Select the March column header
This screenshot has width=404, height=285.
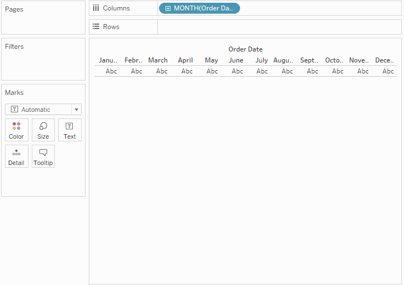point(158,60)
